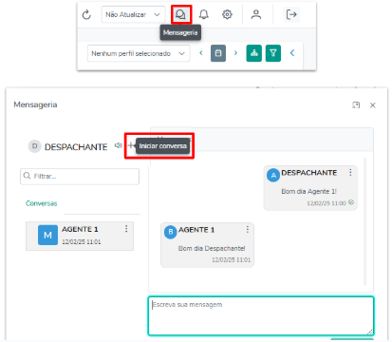Click the refresh circular arrow icon

pyautogui.click(x=86, y=14)
